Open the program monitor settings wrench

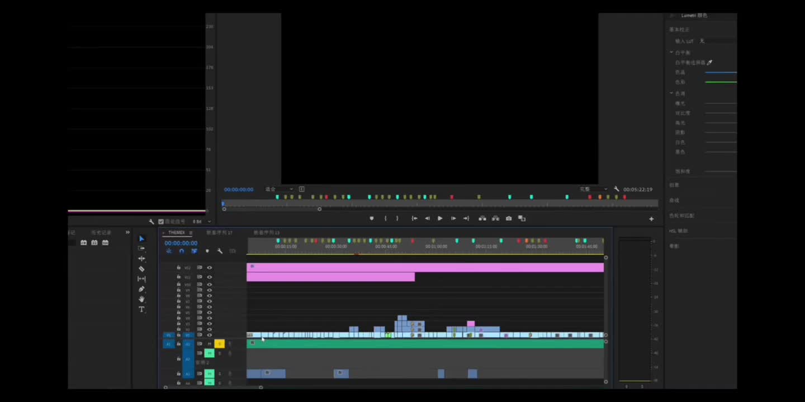click(617, 189)
